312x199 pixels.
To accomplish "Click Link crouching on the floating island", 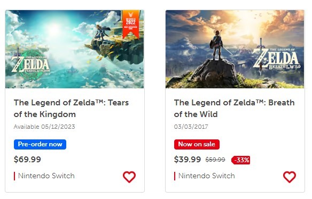I will coord(102,32).
